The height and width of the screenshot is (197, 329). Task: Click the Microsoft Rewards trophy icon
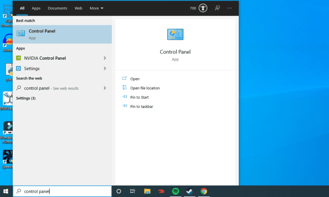[x=204, y=8]
